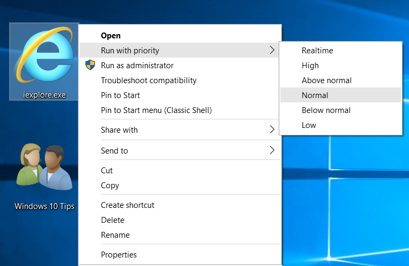The height and width of the screenshot is (266, 409).
Task: Open the Share with submenu
Action: (x=180, y=130)
